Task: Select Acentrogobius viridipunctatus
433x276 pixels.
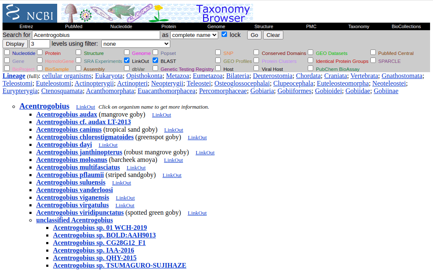Action: pos(80,212)
